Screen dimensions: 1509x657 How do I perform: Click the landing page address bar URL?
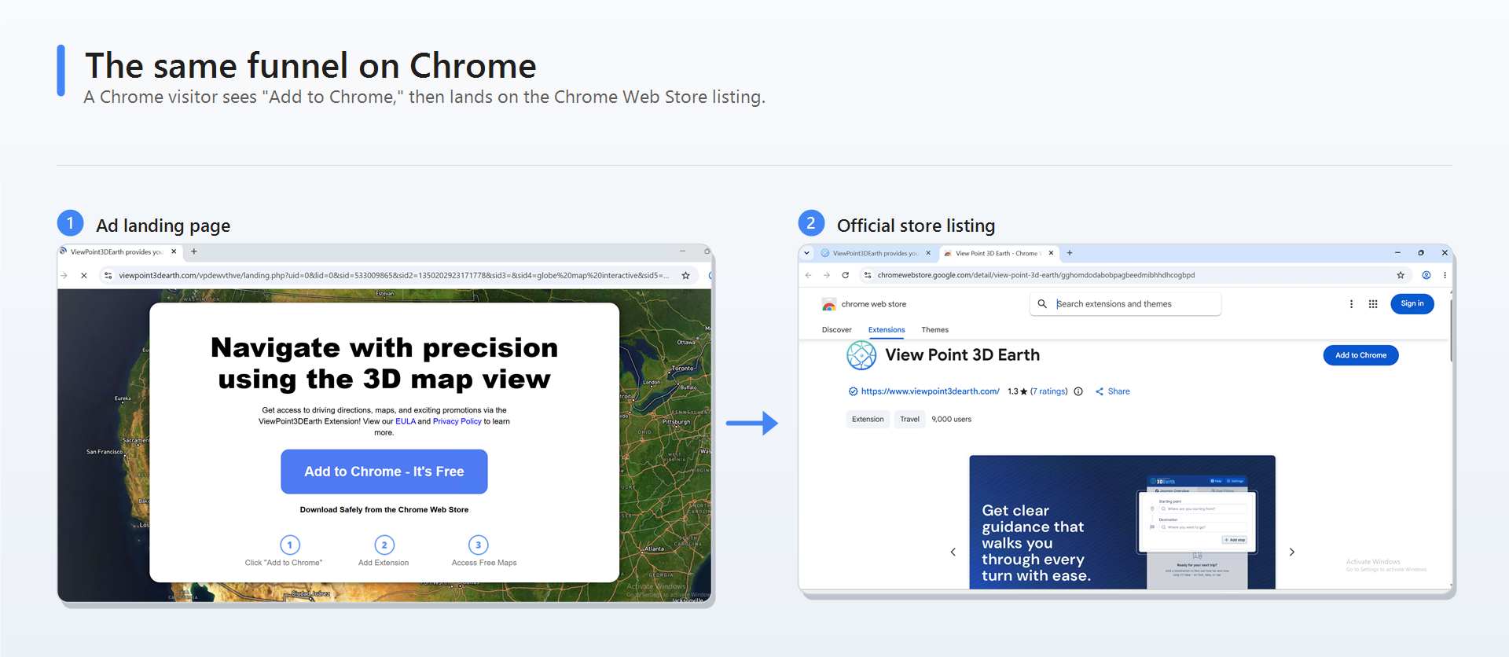click(x=394, y=276)
